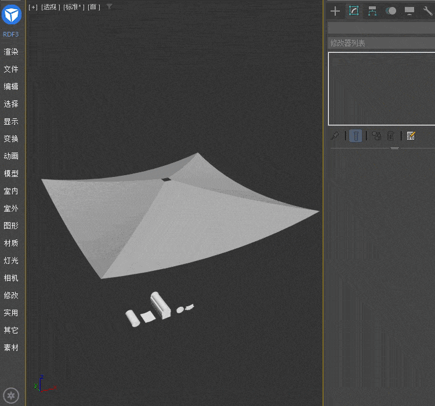
Task: Click the [+] viewport menu label
Action: pos(33,7)
